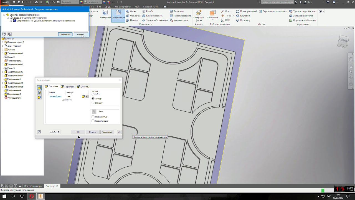Open the Комбинировать combine tool

pyautogui.click(x=152, y=16)
